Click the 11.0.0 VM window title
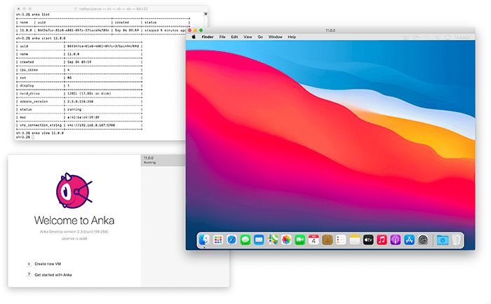Screen dimensions: 491x304 pyautogui.click(x=330, y=30)
